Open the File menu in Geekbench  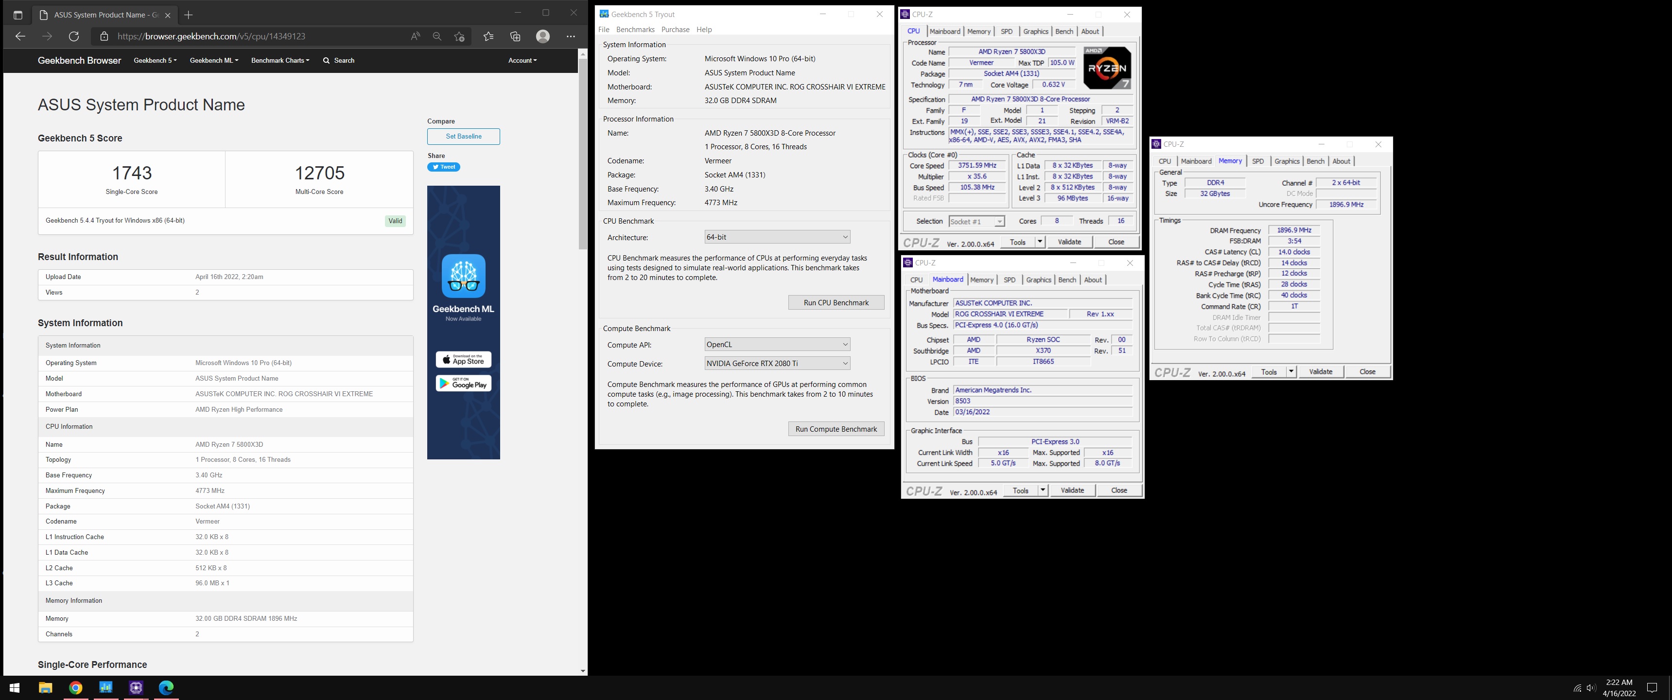point(604,29)
